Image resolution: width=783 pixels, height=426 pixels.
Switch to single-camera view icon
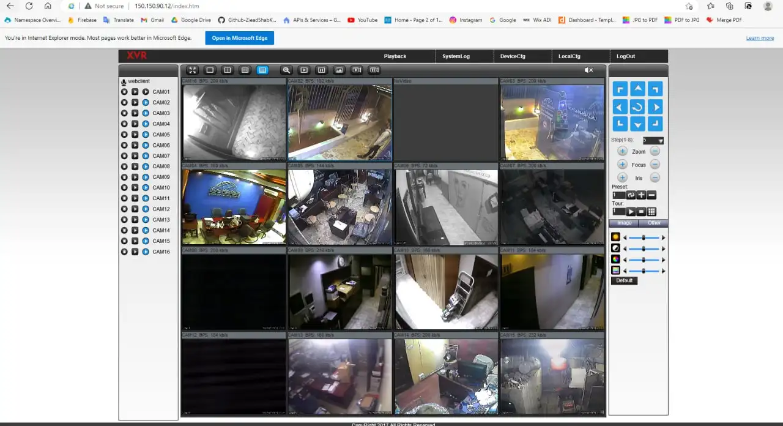coord(210,70)
